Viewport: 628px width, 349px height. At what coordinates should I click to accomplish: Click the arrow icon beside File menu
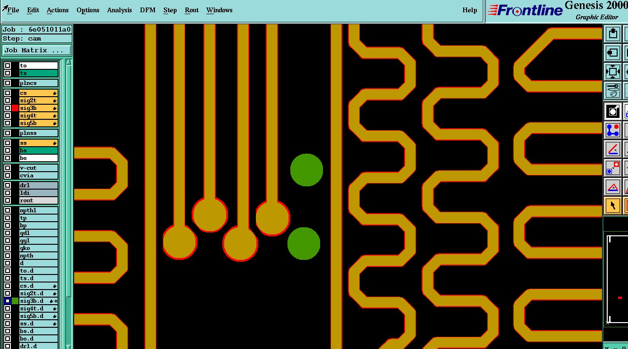(x=5, y=8)
